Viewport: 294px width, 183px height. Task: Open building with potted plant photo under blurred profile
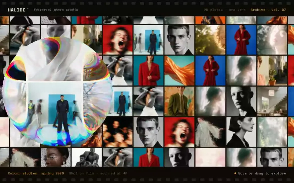click(x=272, y=71)
